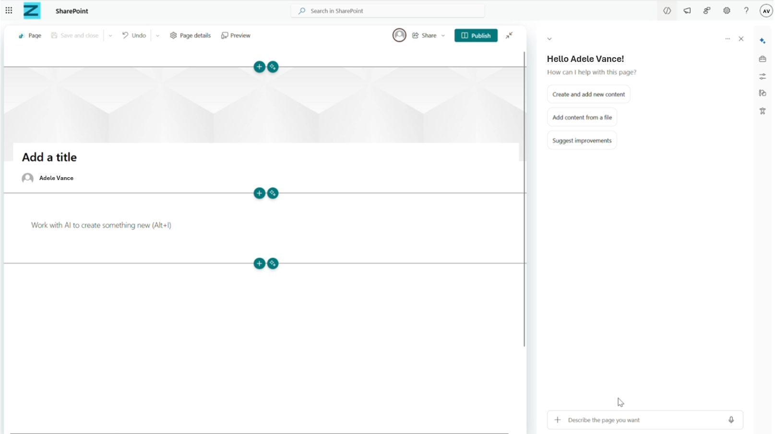
Task: Publish the SharePoint page
Action: (x=476, y=35)
